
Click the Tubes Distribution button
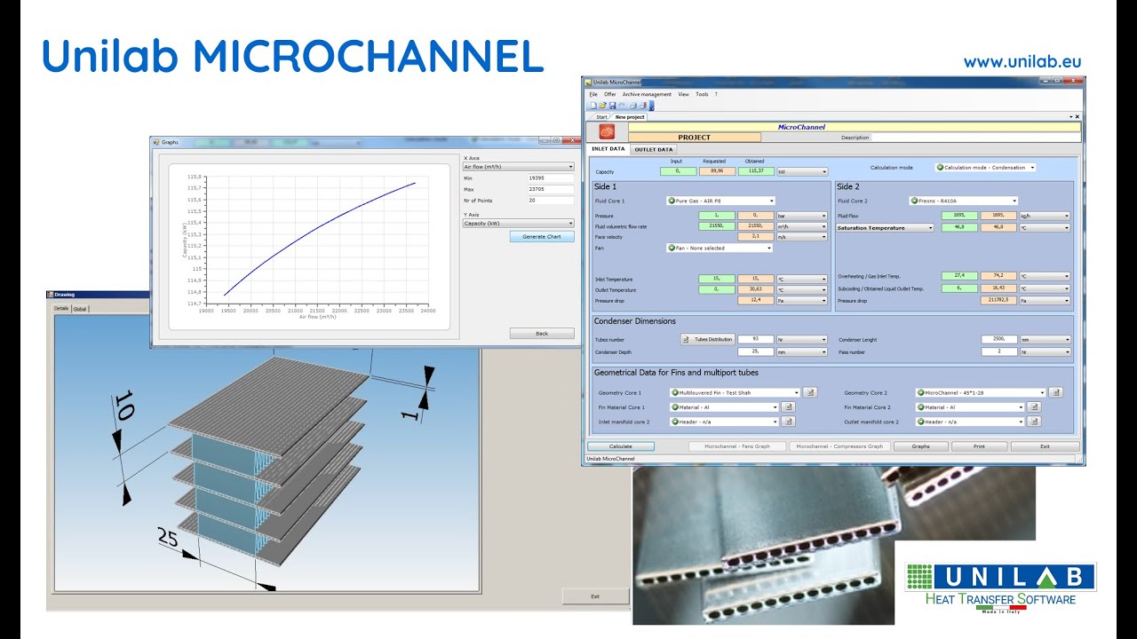tap(708, 339)
